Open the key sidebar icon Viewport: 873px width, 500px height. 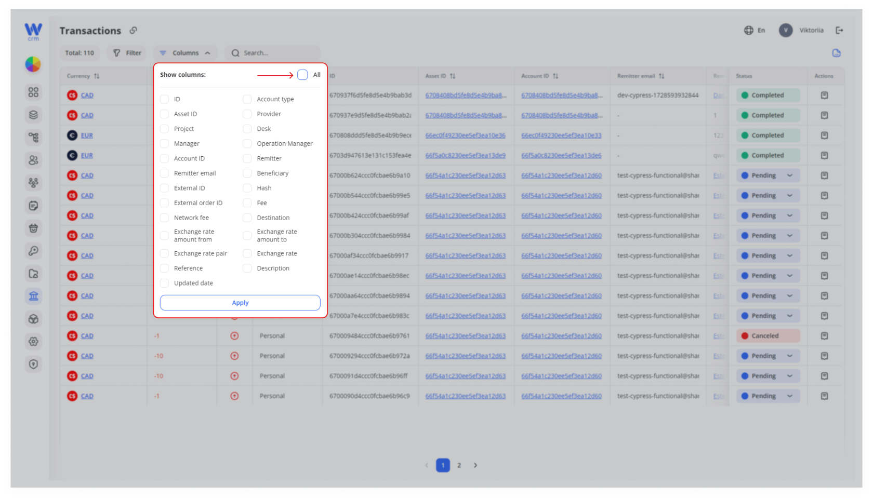(x=33, y=251)
